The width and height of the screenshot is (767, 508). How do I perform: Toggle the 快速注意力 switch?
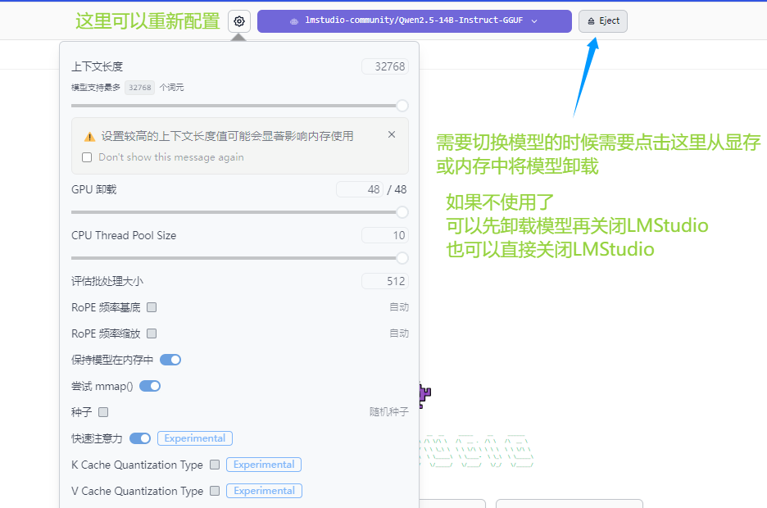point(140,438)
